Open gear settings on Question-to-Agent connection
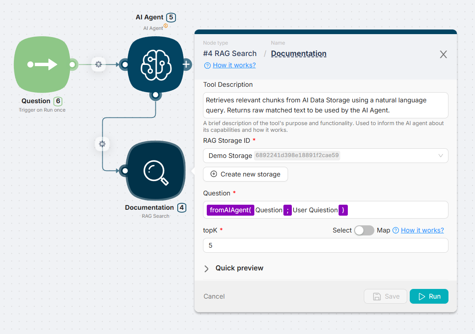This screenshot has width=475, height=334. coord(98,64)
